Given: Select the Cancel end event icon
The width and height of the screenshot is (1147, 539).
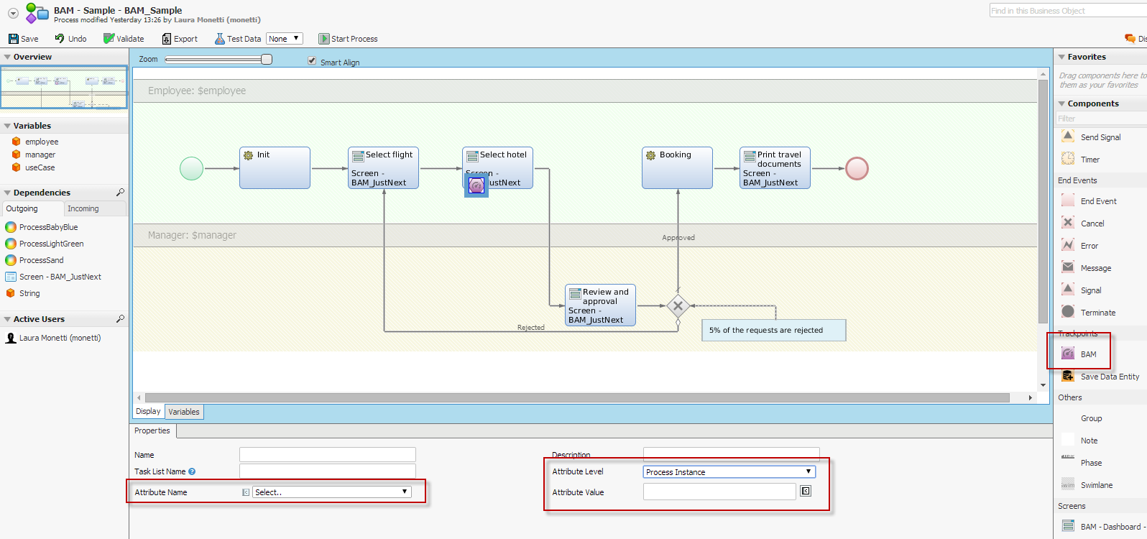Looking at the screenshot, I should pyautogui.click(x=1068, y=223).
